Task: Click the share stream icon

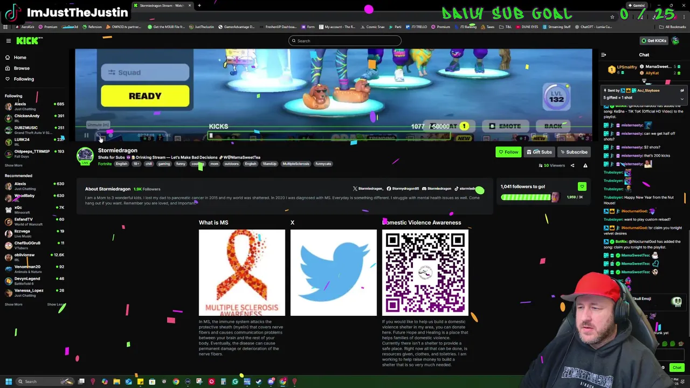Action: 572,166
